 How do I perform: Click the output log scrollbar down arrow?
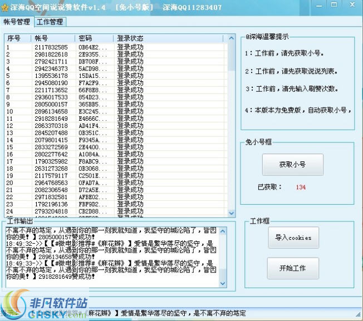tap(223, 284)
